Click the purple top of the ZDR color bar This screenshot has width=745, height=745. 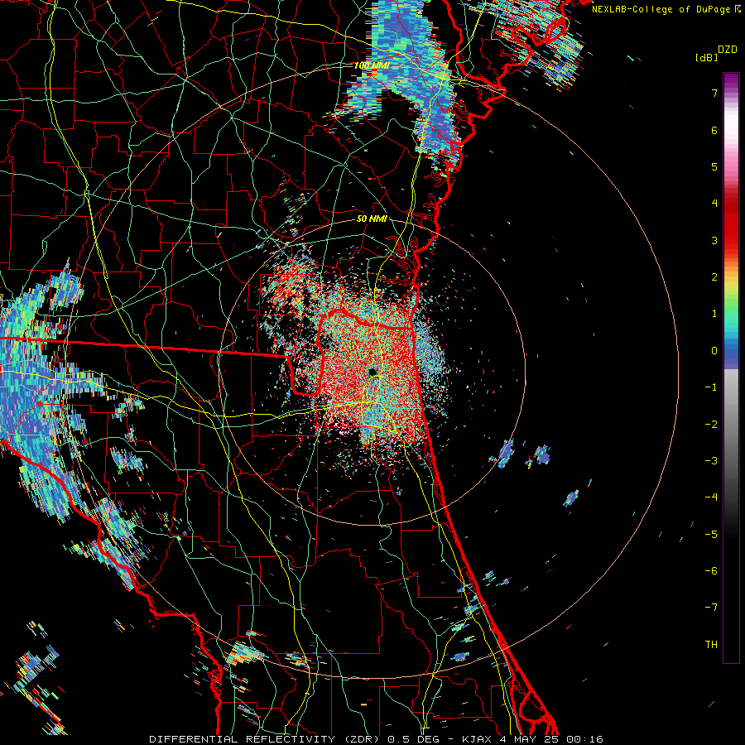pyautogui.click(x=731, y=81)
